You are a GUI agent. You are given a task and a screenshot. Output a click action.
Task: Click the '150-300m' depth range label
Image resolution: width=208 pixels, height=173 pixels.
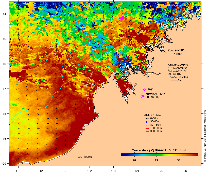[156, 128]
